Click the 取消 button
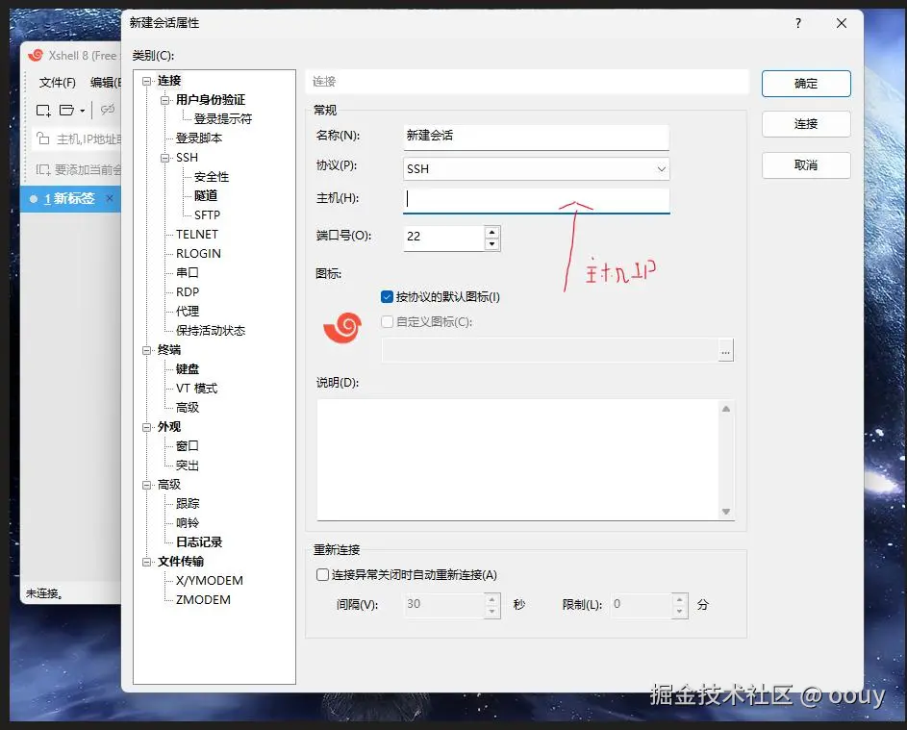907x730 pixels. coord(806,165)
